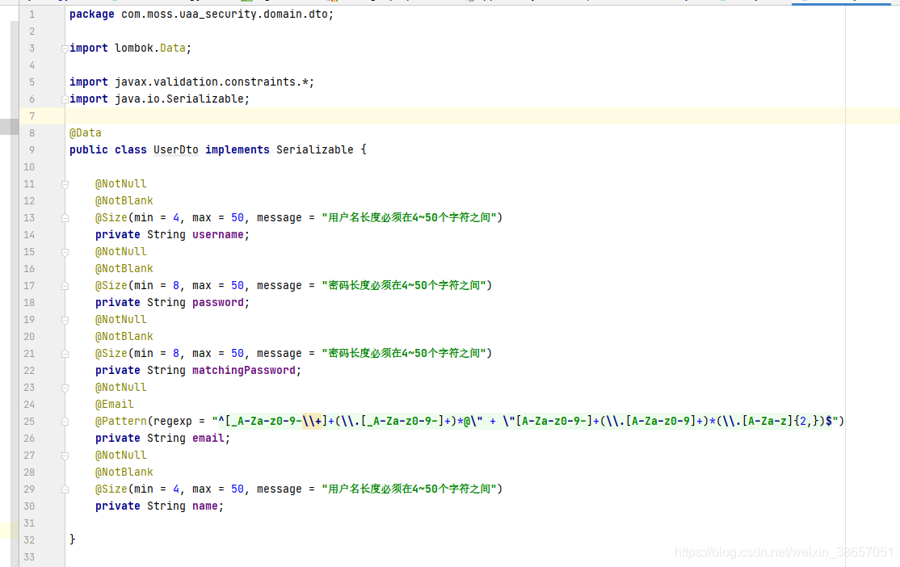Image resolution: width=900 pixels, height=567 pixels.
Task: Click the 'matchingPassword' field name
Action: pyautogui.click(x=243, y=370)
